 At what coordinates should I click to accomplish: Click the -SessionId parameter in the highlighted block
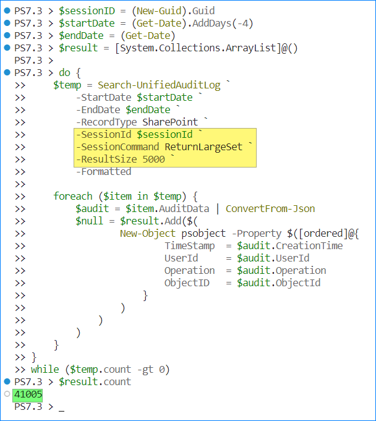pyautogui.click(x=104, y=135)
